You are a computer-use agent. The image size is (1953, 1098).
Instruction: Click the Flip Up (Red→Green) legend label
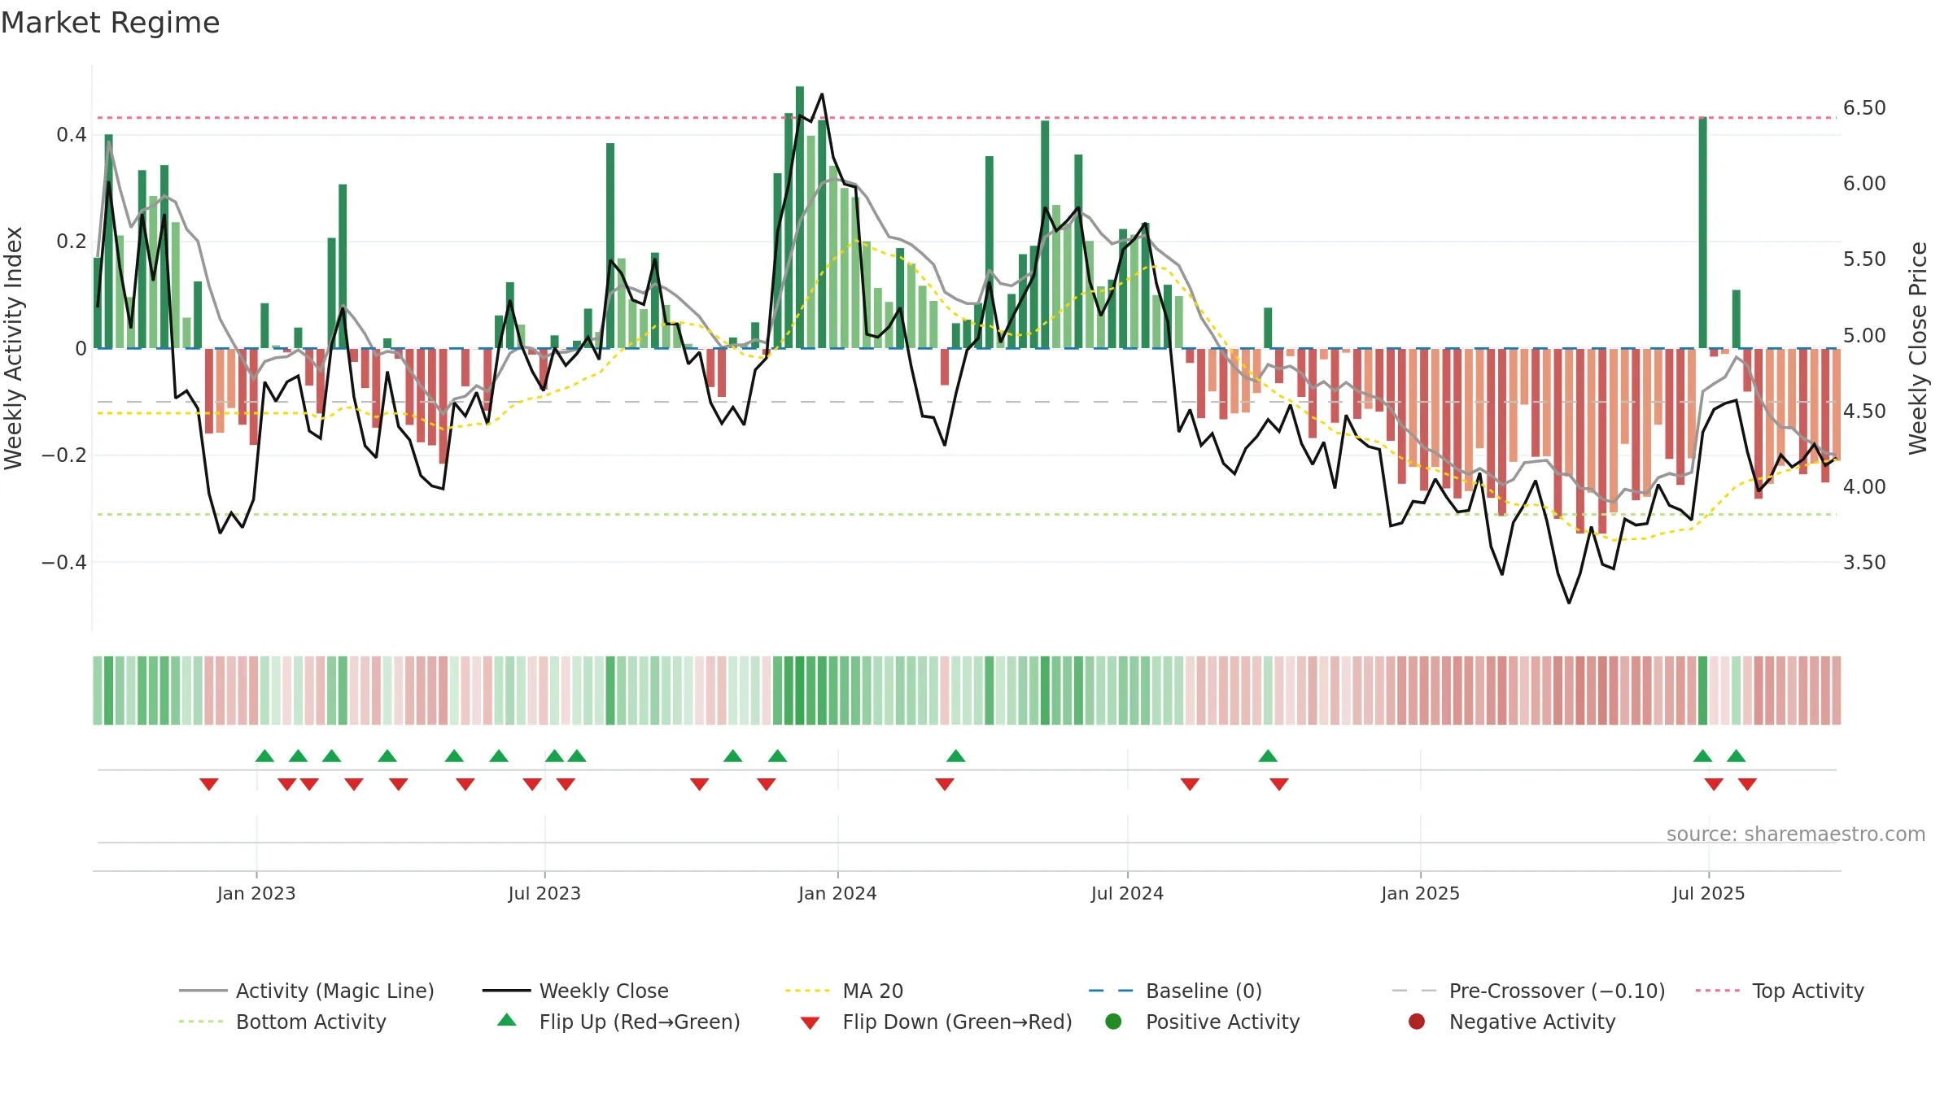640,1022
